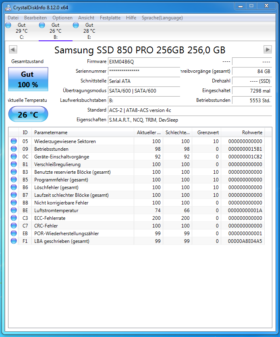Viewport: 280px width, 337px height.
Task: Click raw value 000000001C82
Action: (245, 157)
